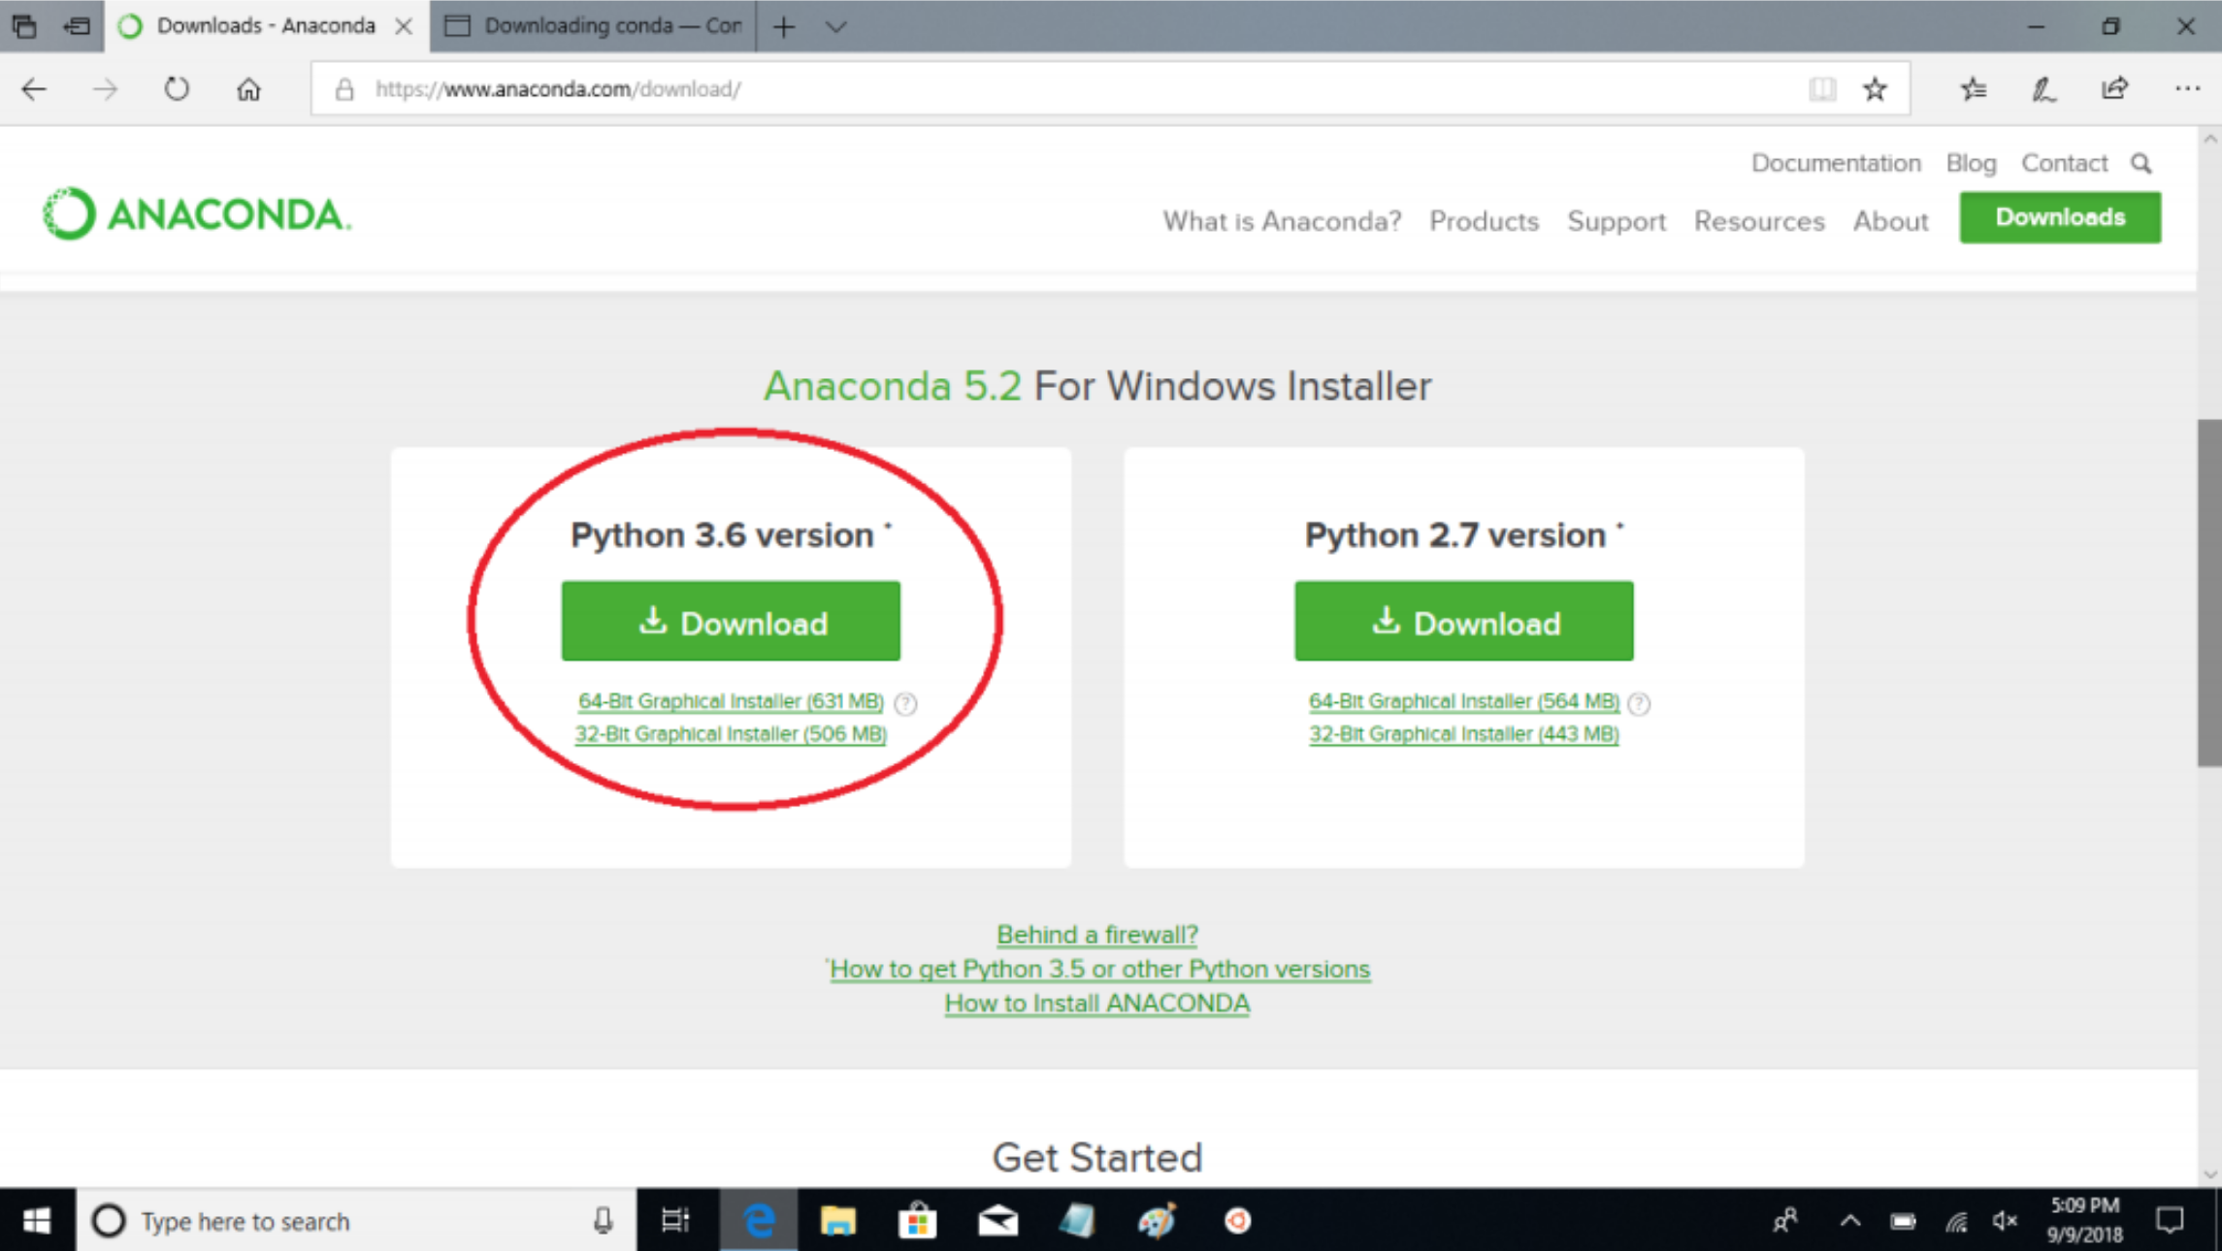Open the set-aside tabs icon
Viewport: 2222px width, 1251px height.
click(25, 26)
